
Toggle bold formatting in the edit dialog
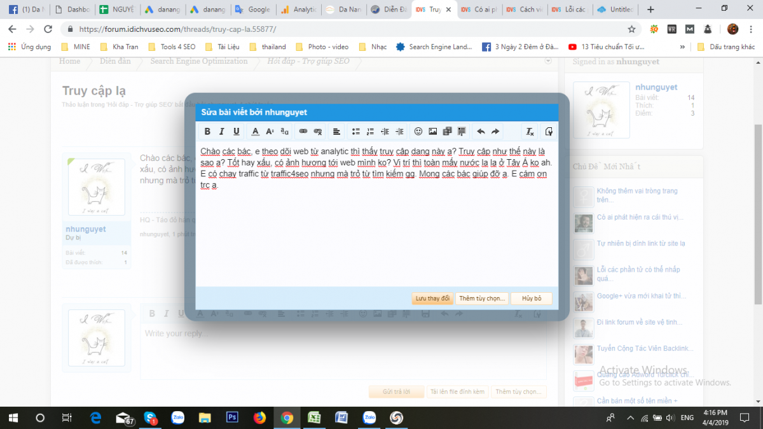tap(207, 132)
